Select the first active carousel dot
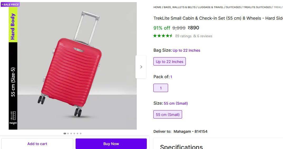Screen dimensions: 283x149 pyautogui.click(x=65, y=134)
